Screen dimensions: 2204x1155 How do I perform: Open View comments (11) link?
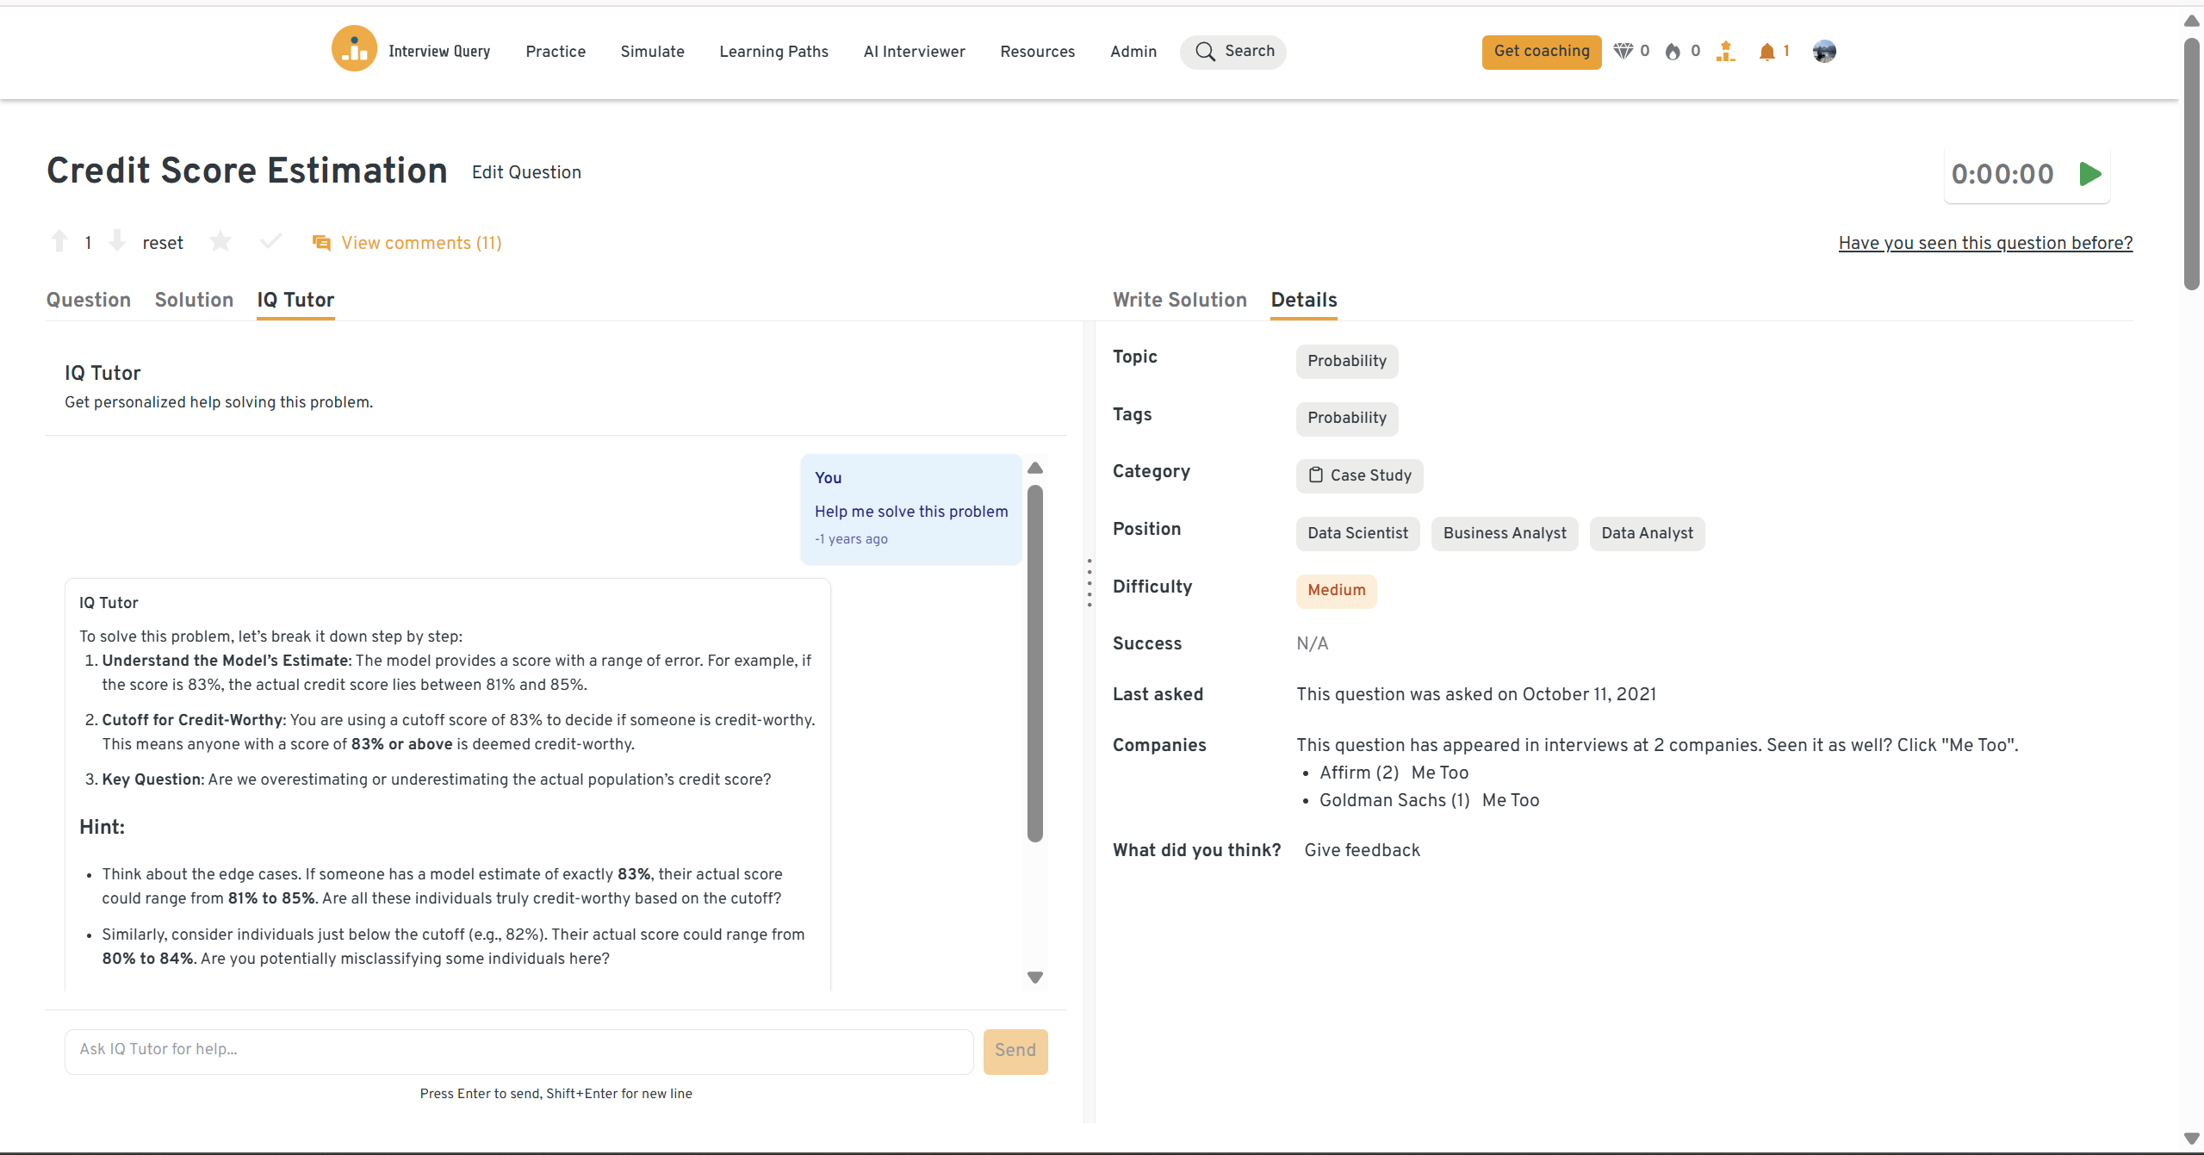click(x=421, y=243)
